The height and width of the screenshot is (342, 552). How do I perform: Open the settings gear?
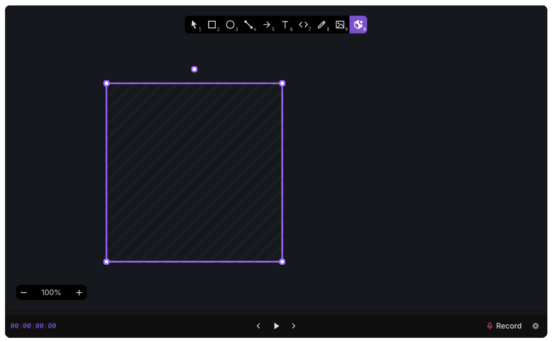click(536, 326)
